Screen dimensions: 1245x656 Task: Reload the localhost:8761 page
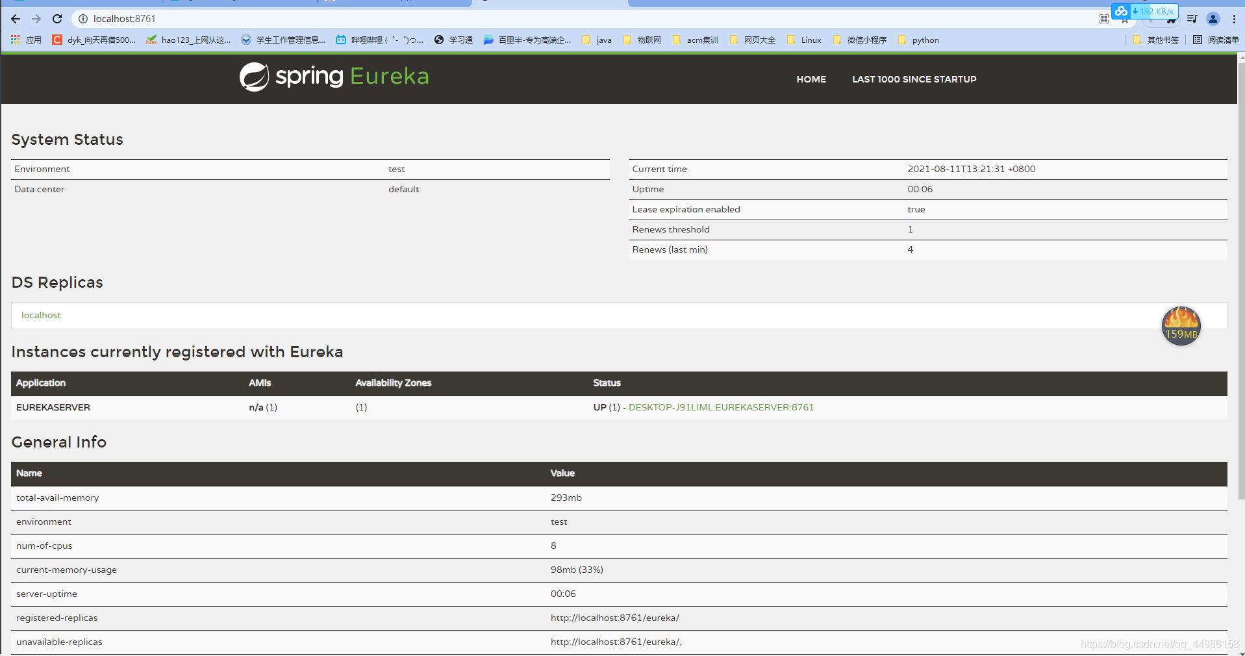57,19
